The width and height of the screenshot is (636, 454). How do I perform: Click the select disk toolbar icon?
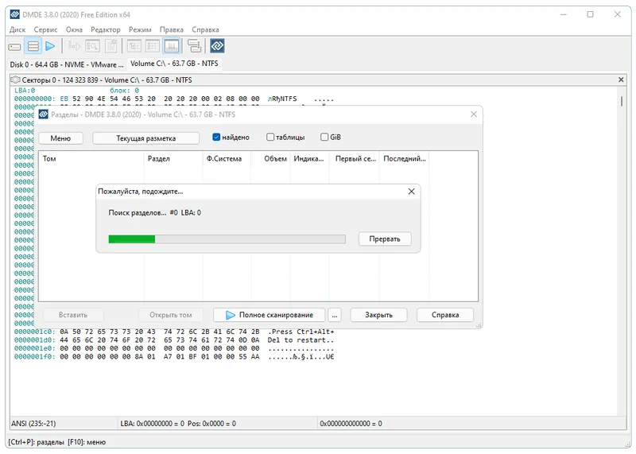pyautogui.click(x=14, y=47)
